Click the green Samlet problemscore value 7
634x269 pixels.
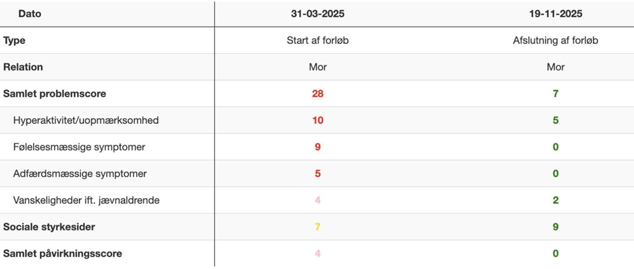[x=556, y=94]
